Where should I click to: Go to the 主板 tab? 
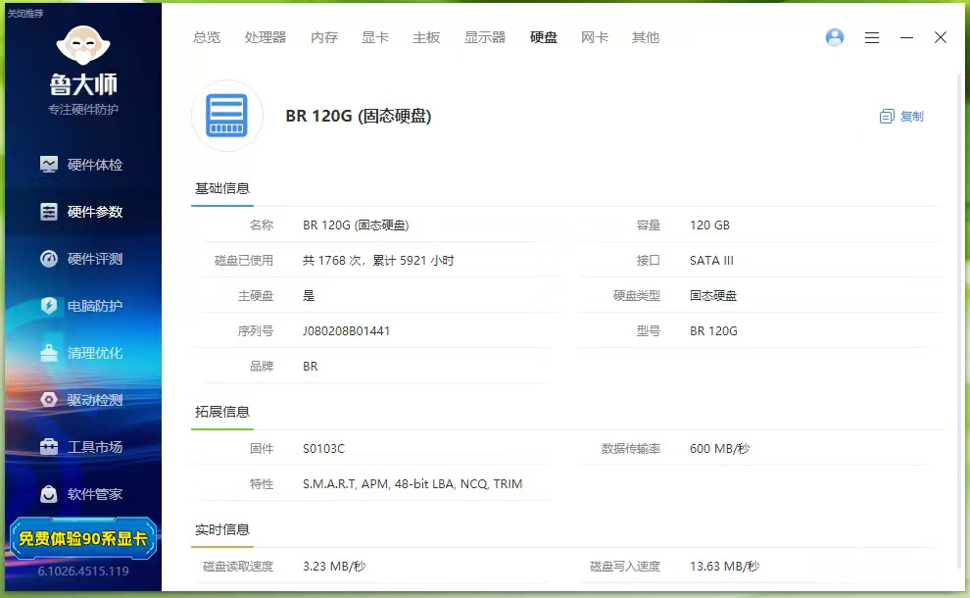(426, 37)
